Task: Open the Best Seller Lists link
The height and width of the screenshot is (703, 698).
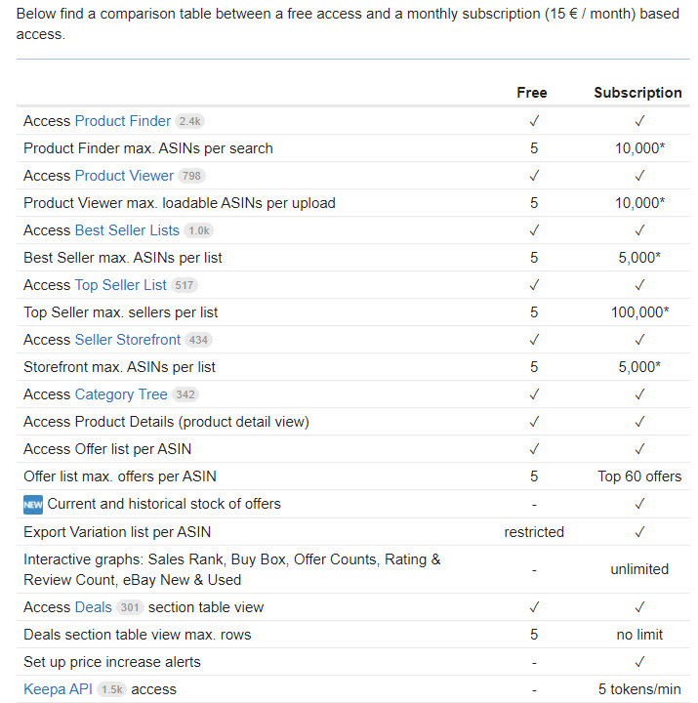Action: pyautogui.click(x=127, y=230)
